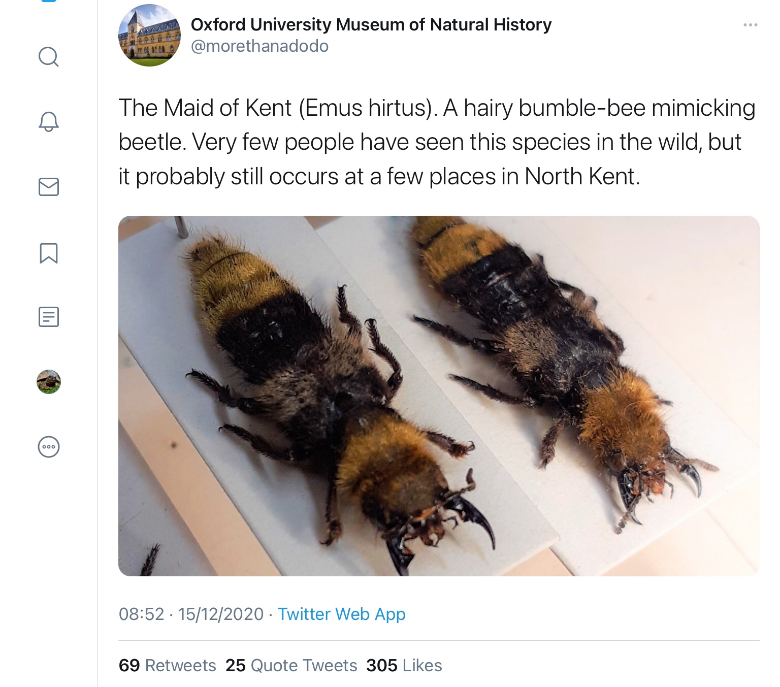View the 69 Retweets list
Viewport: 780px width, 687px height.
coord(167,665)
